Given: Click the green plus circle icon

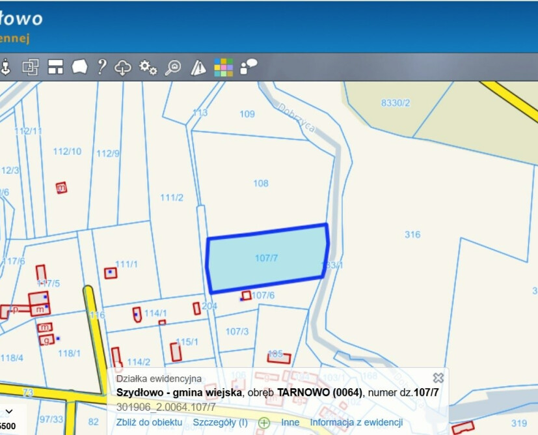Looking at the screenshot, I should (x=264, y=423).
